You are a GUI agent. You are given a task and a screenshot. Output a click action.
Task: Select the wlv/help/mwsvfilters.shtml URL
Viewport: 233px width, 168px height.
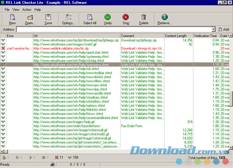(72, 81)
